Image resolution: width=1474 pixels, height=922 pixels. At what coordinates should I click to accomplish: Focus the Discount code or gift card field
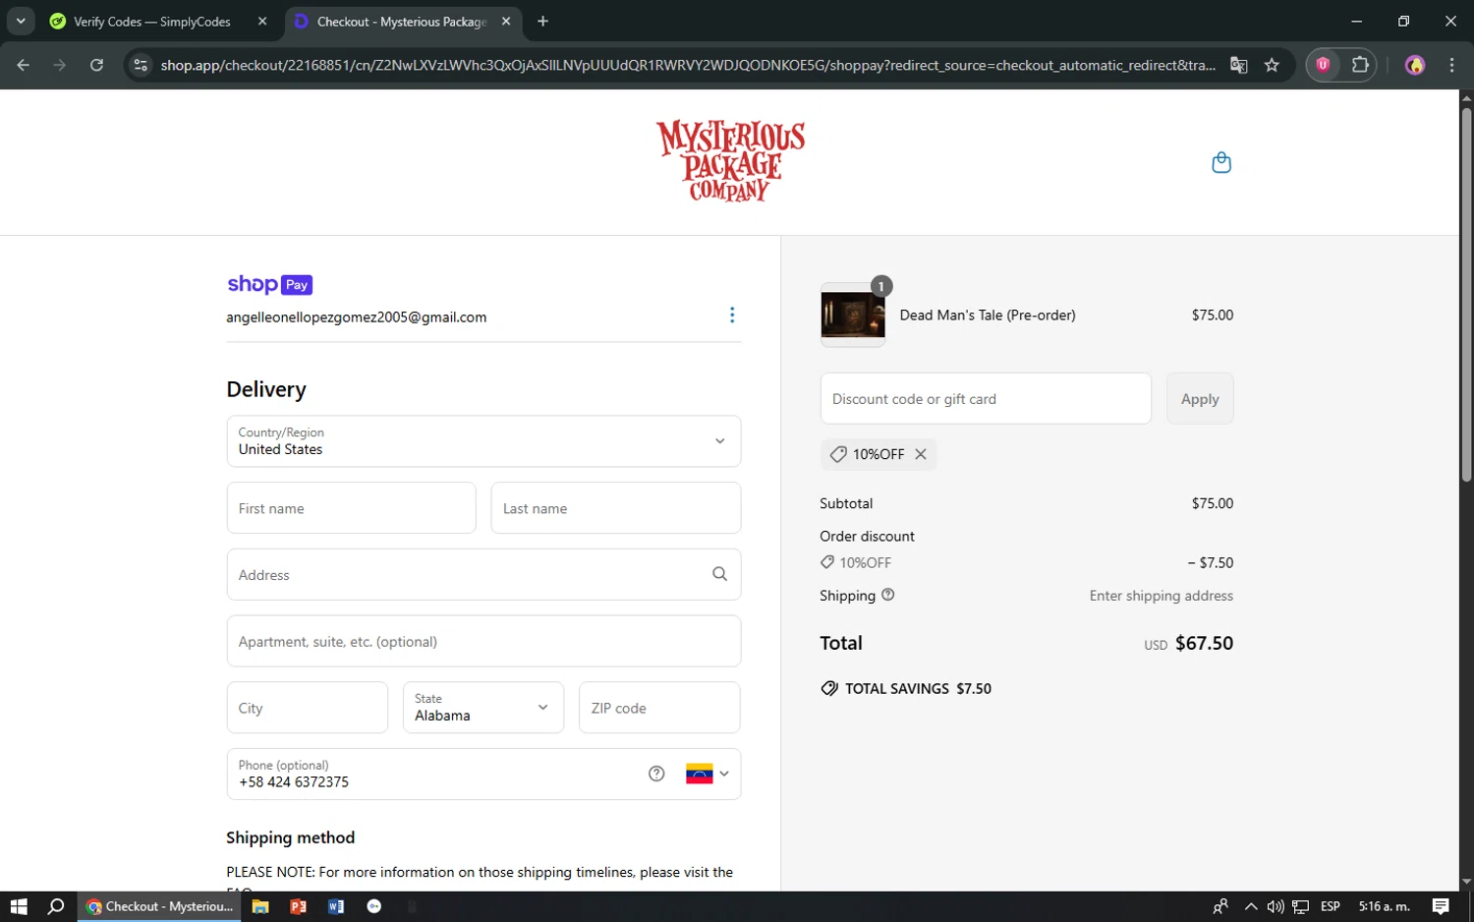click(x=986, y=398)
